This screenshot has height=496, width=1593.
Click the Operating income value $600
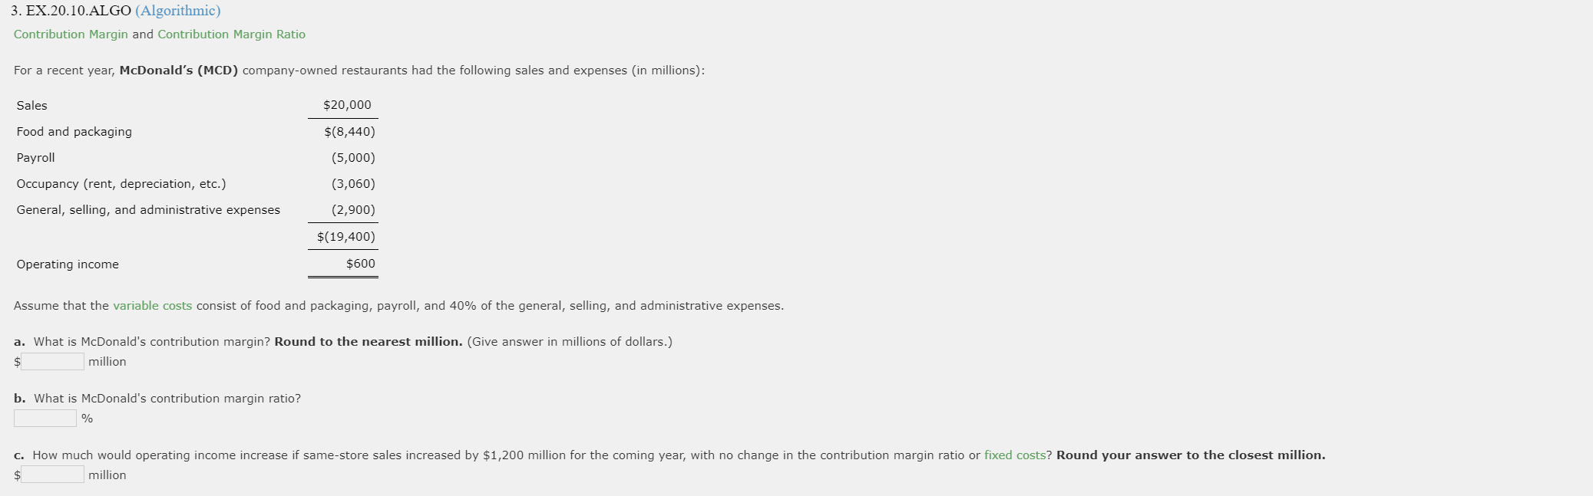[x=362, y=263]
